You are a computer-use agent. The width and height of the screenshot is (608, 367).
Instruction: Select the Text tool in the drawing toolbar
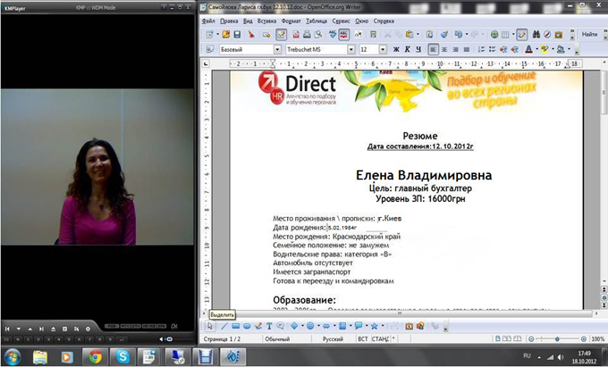(x=269, y=326)
